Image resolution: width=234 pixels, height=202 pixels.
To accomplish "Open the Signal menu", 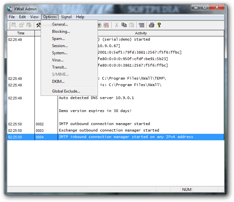I will [x=66, y=17].
